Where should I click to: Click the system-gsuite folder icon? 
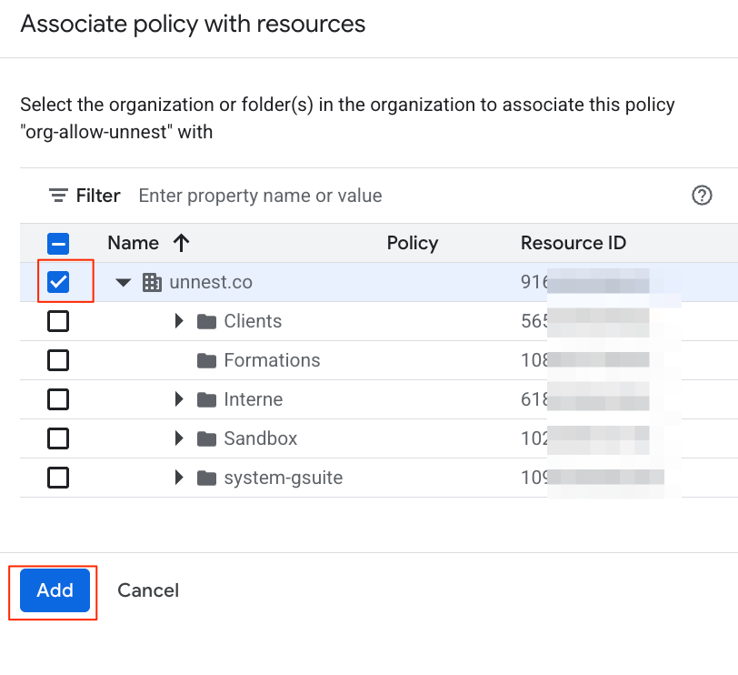pos(207,478)
